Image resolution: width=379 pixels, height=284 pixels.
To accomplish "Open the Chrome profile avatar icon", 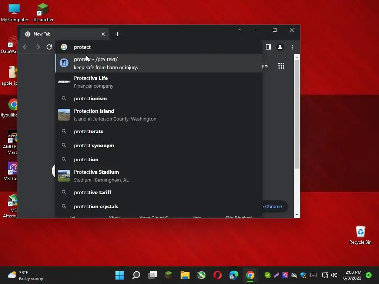I will point(280,47).
